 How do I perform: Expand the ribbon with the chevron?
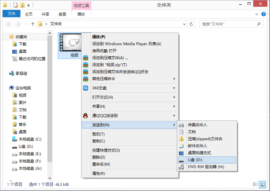coord(256,14)
